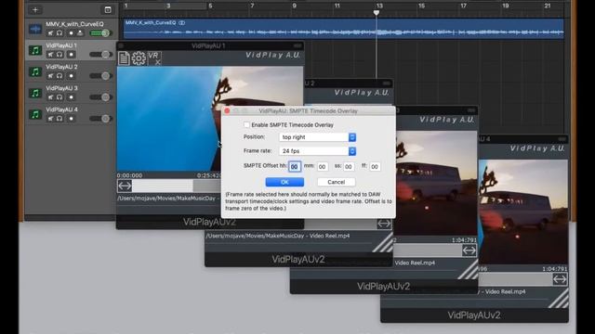595x334 pixels.
Task: Solo the VidPlayAU 2 track
Action: tap(59, 76)
